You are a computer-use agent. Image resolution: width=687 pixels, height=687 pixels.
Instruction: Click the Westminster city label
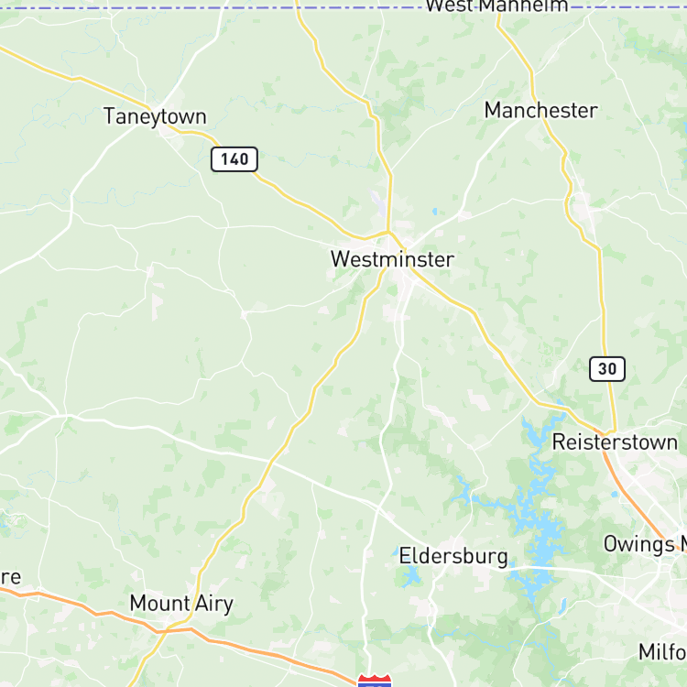(392, 259)
